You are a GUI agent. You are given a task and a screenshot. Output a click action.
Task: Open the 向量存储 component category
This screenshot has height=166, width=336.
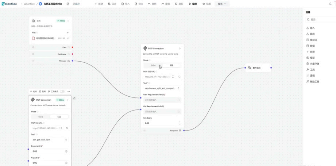tap(314, 64)
